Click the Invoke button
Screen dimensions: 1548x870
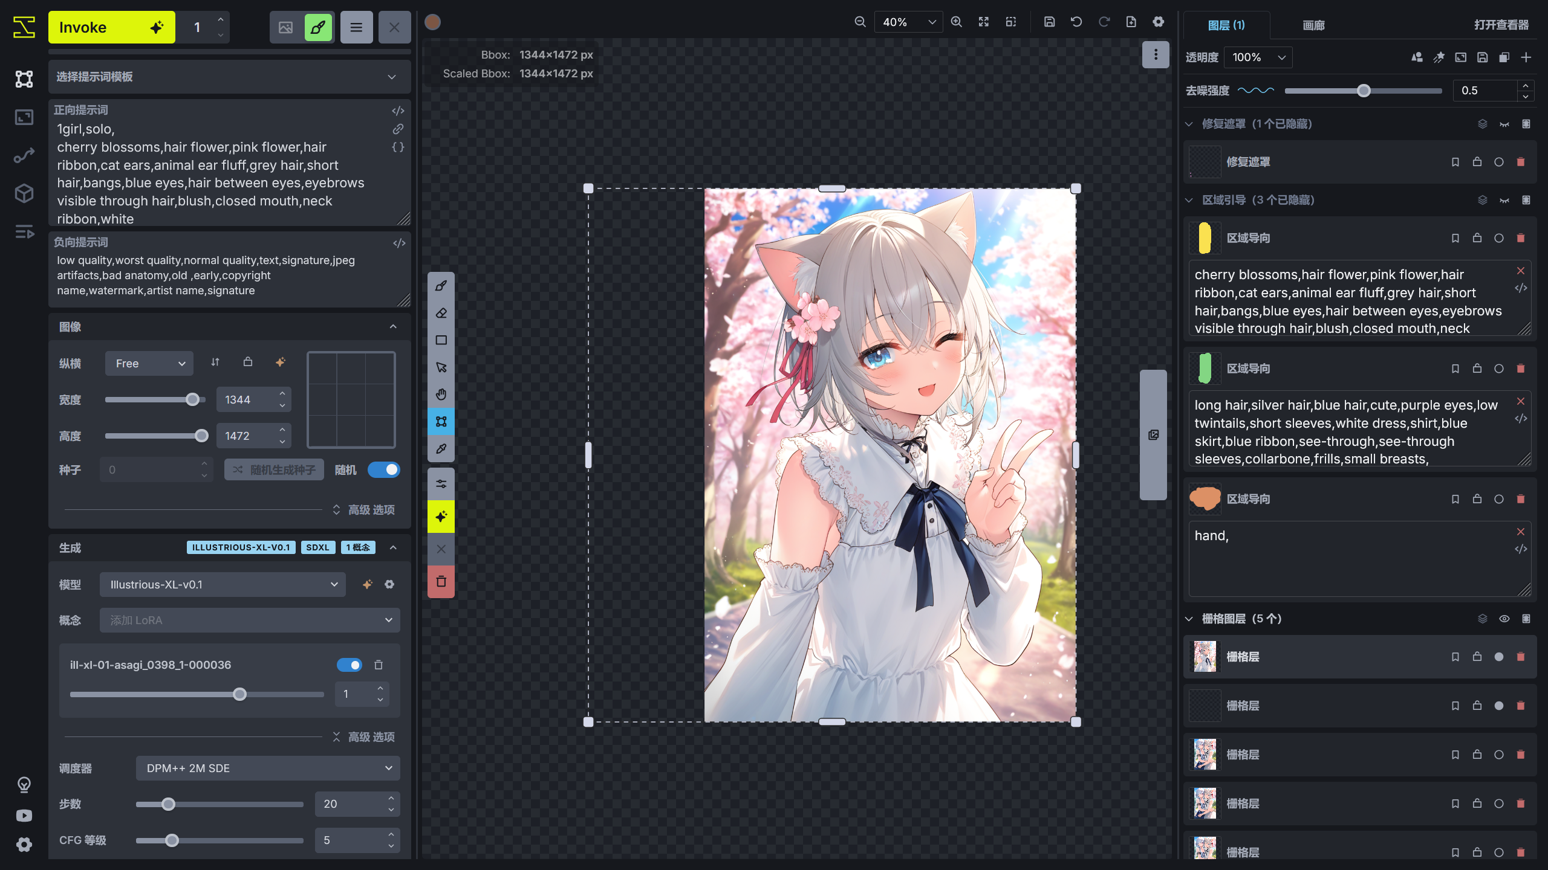click(x=111, y=27)
